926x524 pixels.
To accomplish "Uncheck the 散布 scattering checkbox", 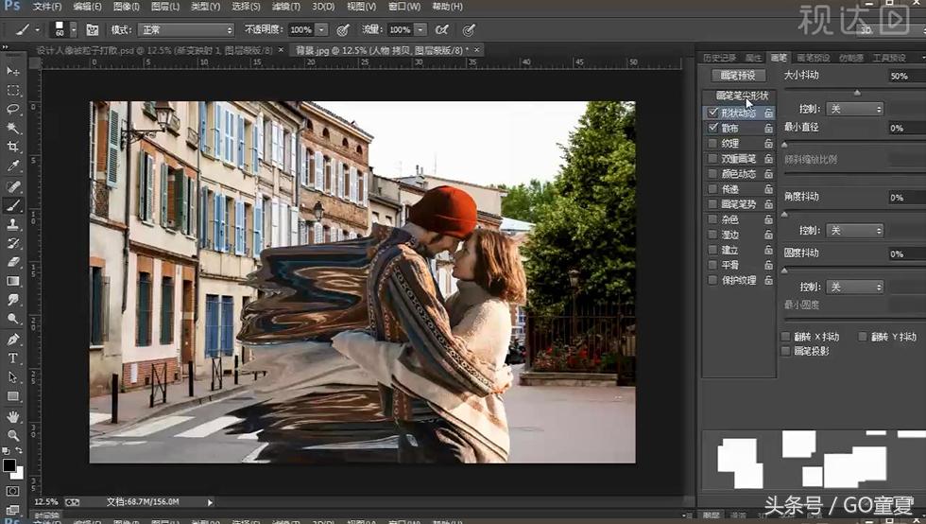I will 712,128.
